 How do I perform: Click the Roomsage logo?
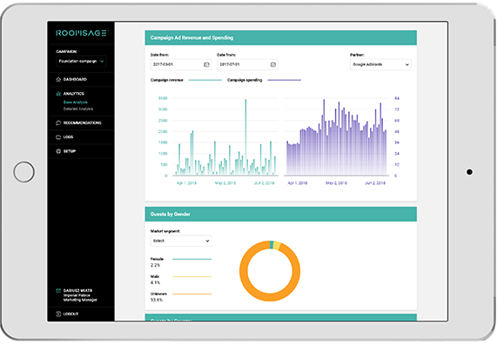point(82,33)
